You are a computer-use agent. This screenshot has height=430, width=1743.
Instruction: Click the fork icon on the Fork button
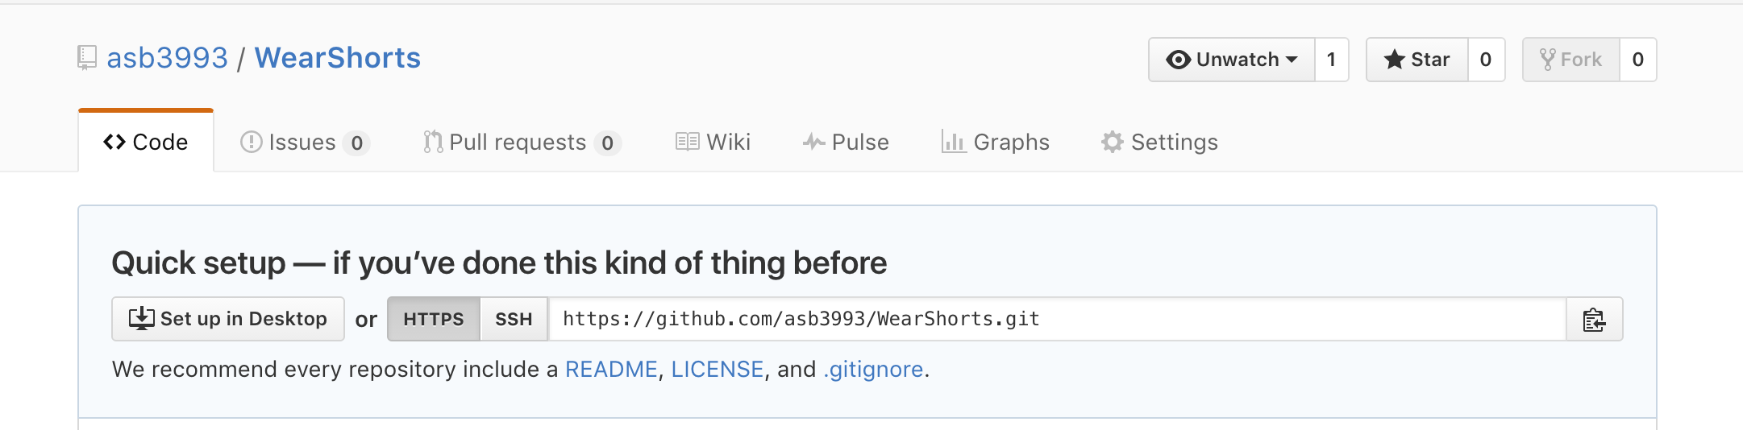(x=1547, y=60)
